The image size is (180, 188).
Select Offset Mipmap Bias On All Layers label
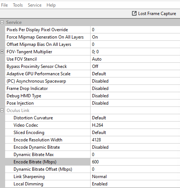39,44
